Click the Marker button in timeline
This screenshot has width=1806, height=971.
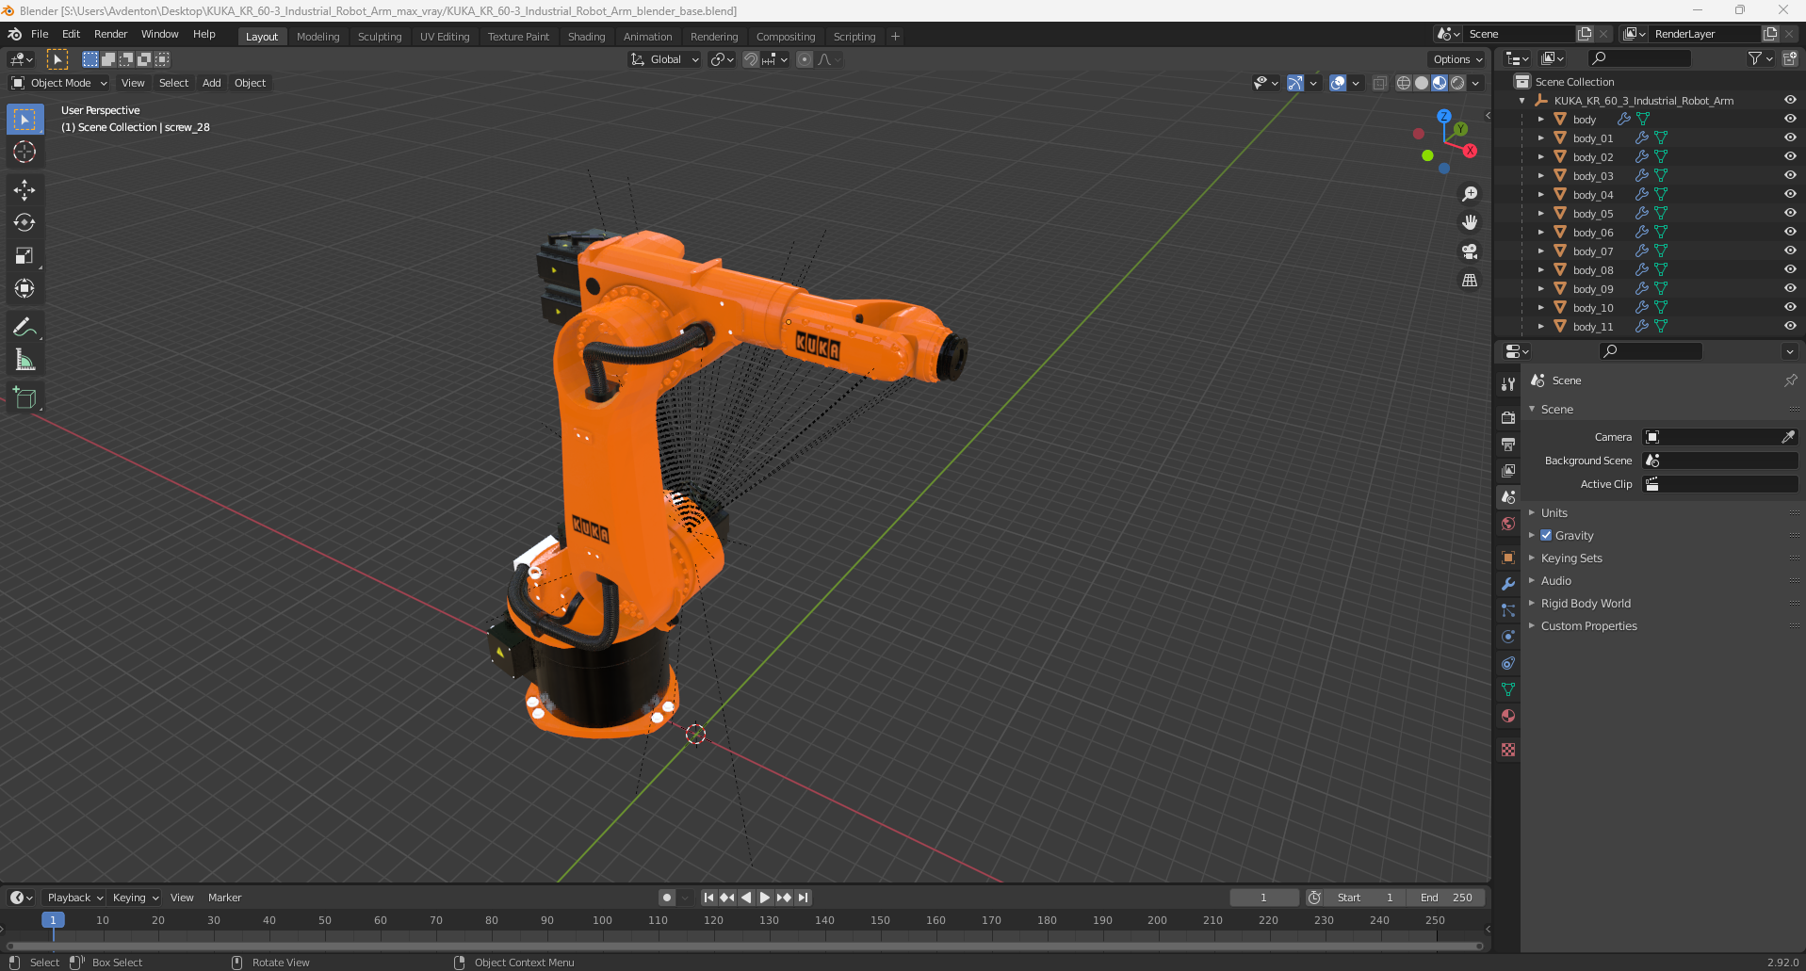(x=224, y=898)
